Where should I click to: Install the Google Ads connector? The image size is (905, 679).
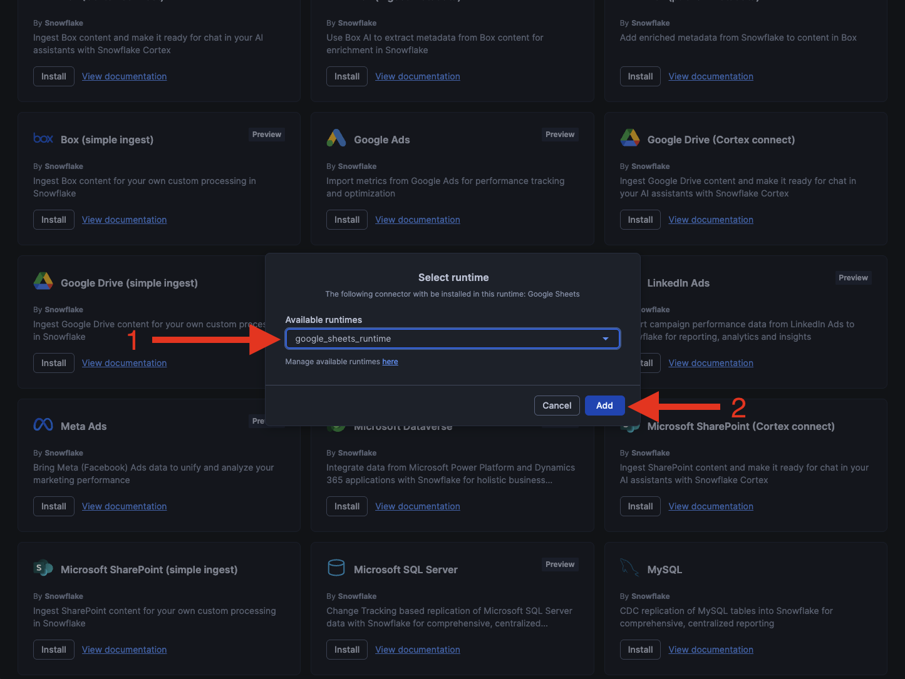coord(346,220)
